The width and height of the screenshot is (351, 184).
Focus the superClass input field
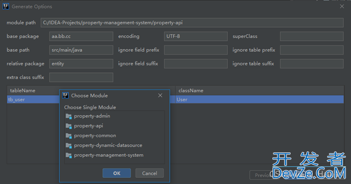coord(312,36)
